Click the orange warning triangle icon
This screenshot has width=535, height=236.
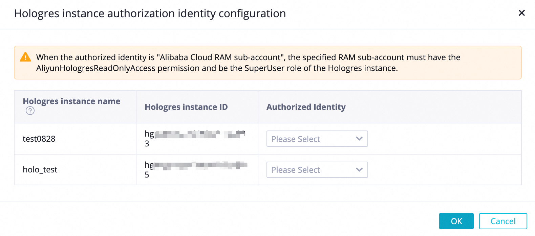tap(25, 57)
